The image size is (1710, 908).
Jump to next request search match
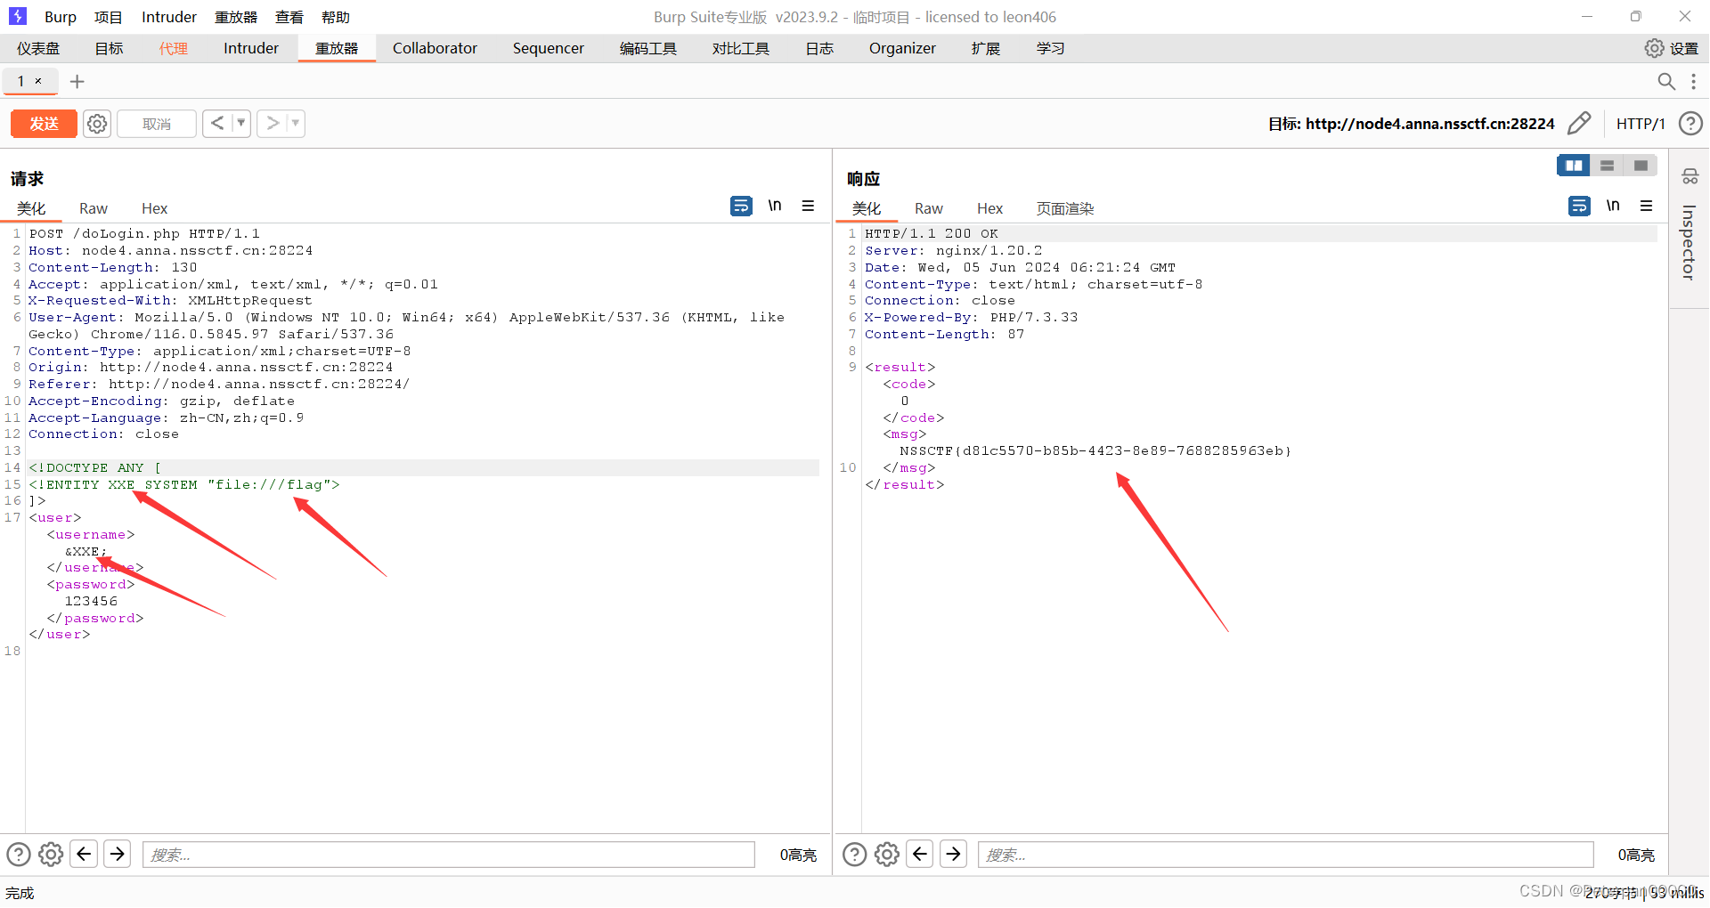click(117, 855)
